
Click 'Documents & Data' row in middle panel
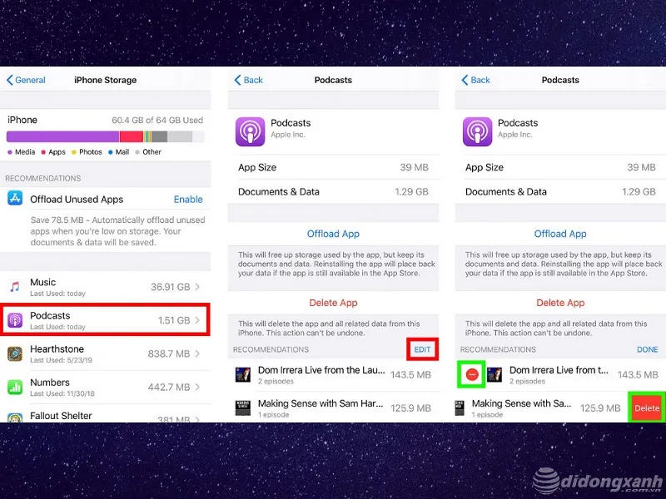click(333, 192)
